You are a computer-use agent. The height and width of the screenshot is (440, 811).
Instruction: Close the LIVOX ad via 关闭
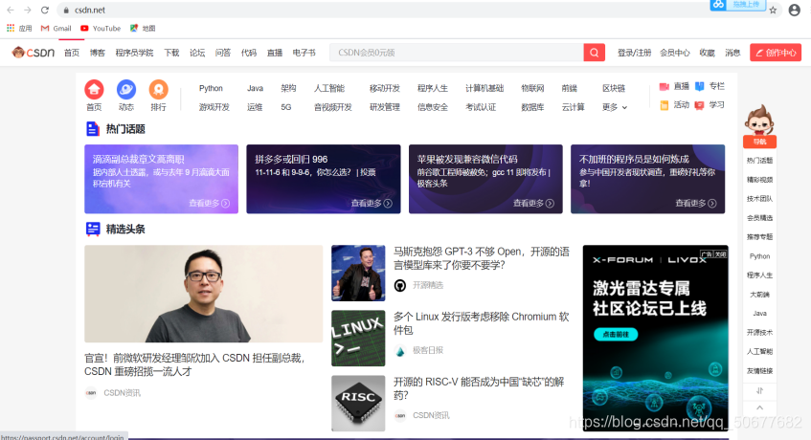point(720,254)
